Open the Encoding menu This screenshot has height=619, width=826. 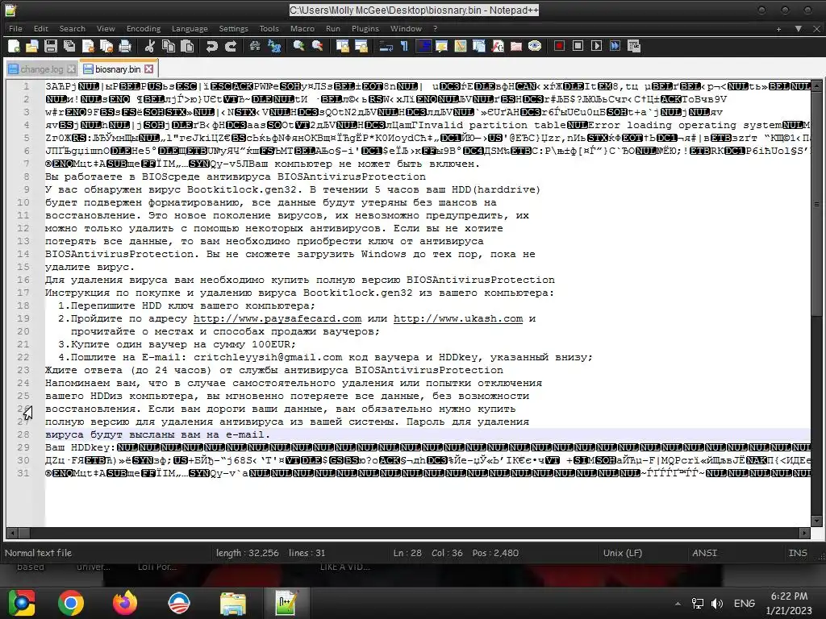(x=144, y=28)
